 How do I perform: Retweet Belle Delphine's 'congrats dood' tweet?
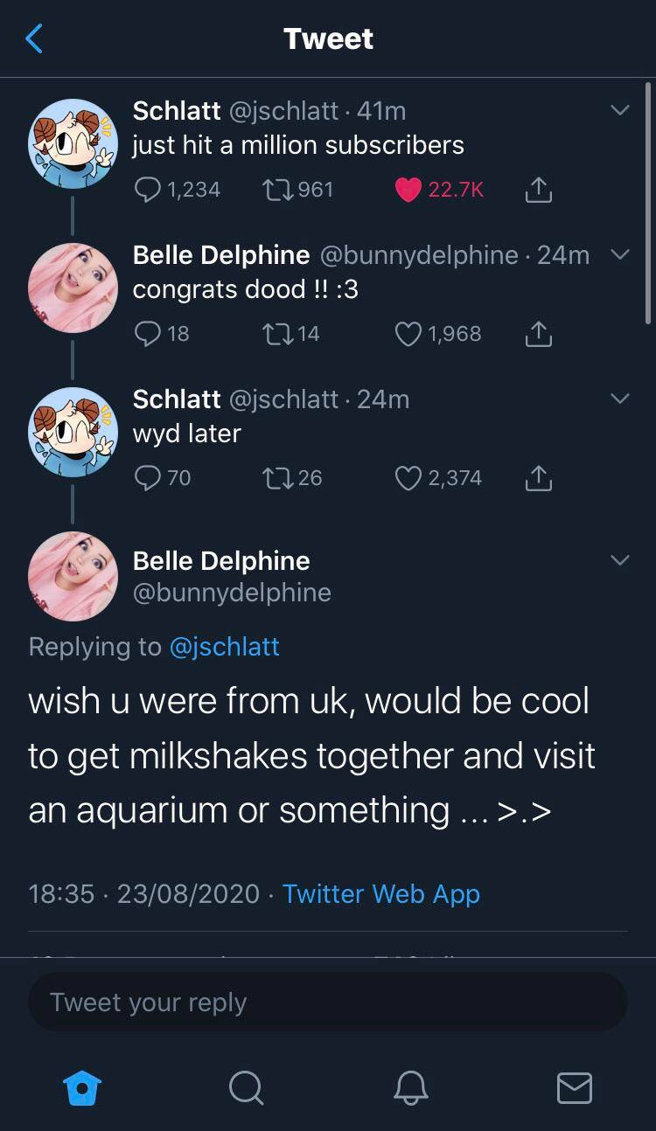(276, 334)
